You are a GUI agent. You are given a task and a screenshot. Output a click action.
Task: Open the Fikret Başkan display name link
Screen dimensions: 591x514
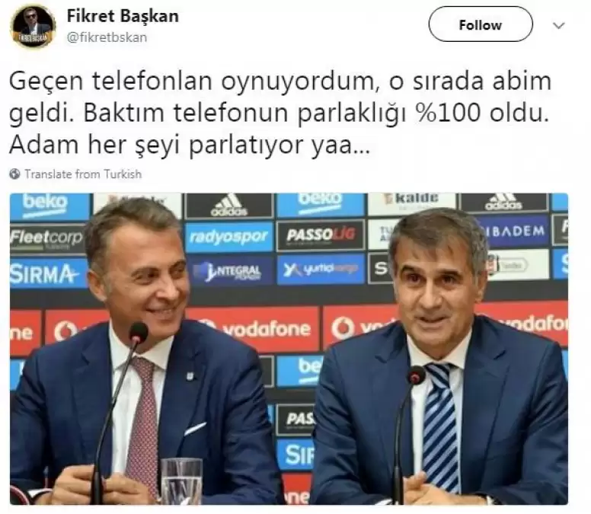[x=123, y=16]
